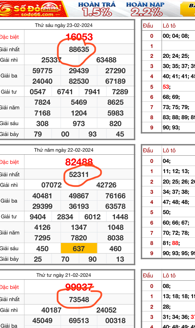Click the Thứ năm ngày 22-02-2024 header
The height and width of the screenshot is (328, 195).
pyautogui.click(x=63, y=150)
